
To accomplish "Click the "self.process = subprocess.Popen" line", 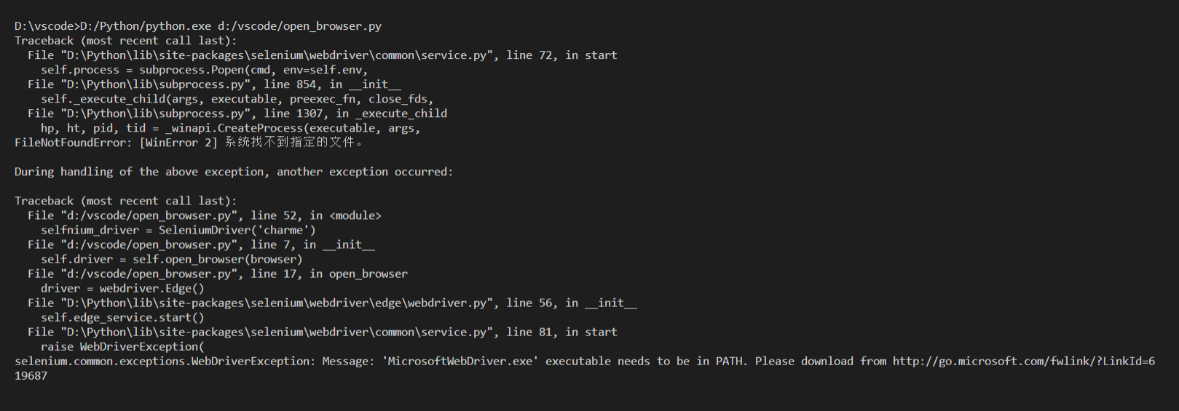I will (x=204, y=70).
